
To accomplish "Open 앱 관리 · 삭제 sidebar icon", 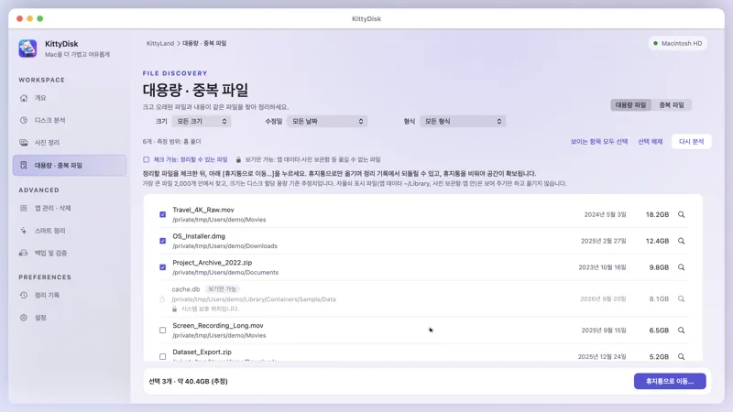I will [x=24, y=209].
